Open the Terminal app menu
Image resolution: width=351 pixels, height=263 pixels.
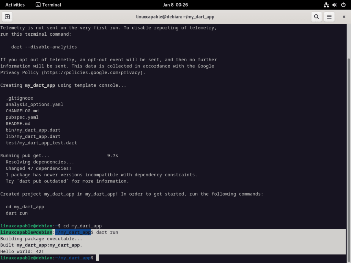pyautogui.click(x=48, y=5)
